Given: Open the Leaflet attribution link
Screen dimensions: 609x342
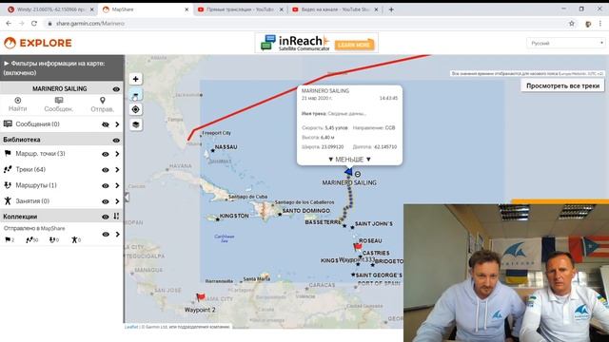Looking at the screenshot, I should point(131,327).
